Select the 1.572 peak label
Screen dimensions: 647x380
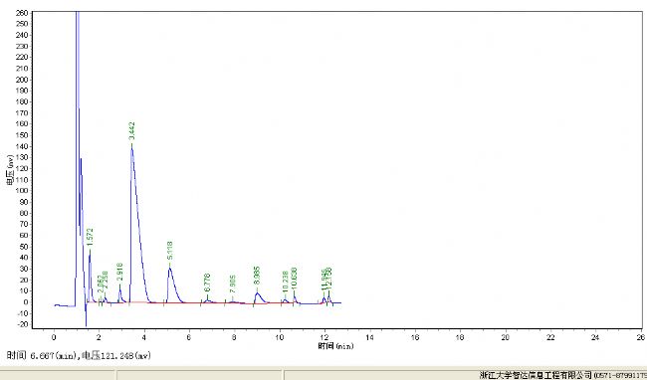[90, 238]
